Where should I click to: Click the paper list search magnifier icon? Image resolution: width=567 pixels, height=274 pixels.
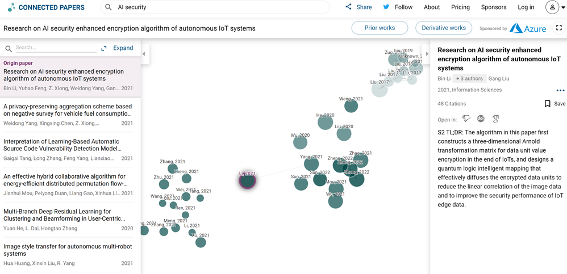(9, 48)
